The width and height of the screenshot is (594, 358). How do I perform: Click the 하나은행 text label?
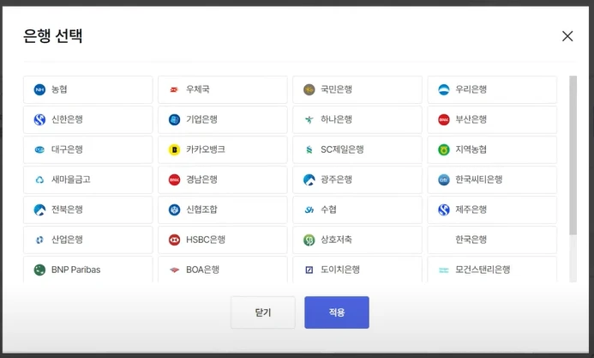(336, 119)
